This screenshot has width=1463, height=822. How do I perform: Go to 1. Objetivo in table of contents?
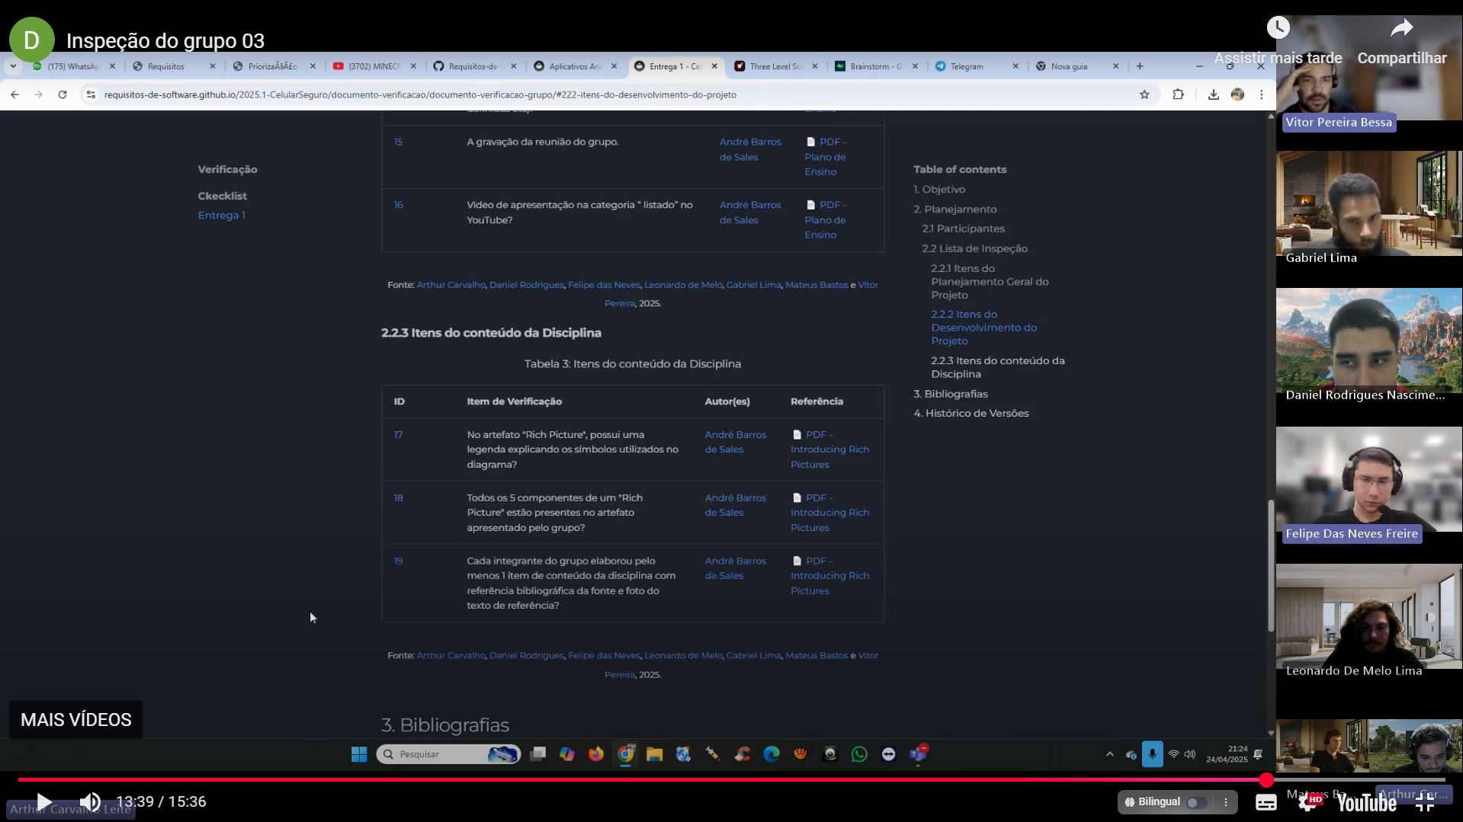[x=939, y=189]
